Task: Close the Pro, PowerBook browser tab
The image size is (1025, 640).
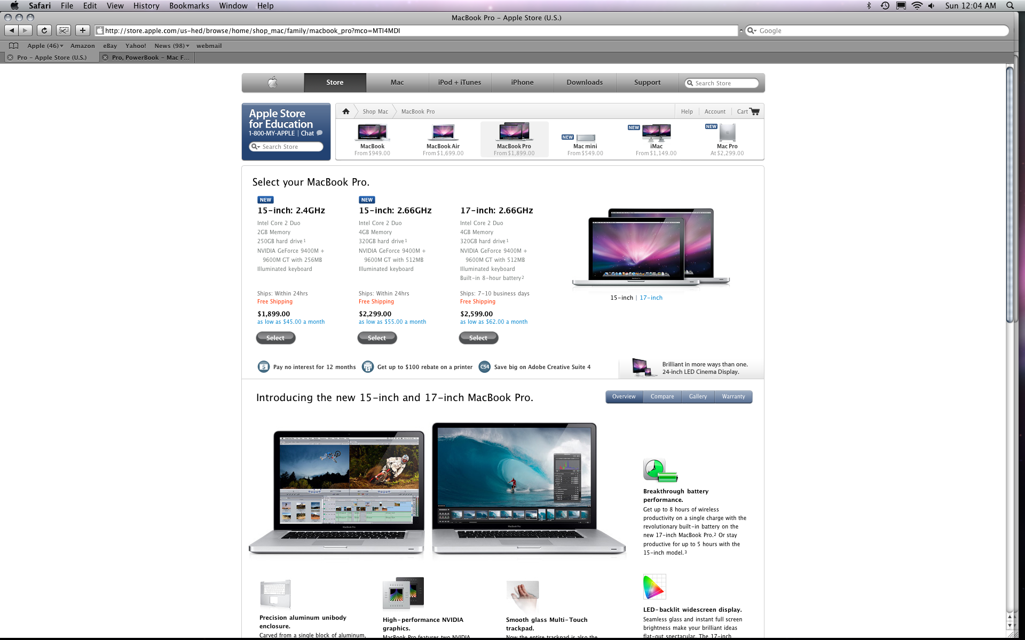Action: (x=105, y=58)
